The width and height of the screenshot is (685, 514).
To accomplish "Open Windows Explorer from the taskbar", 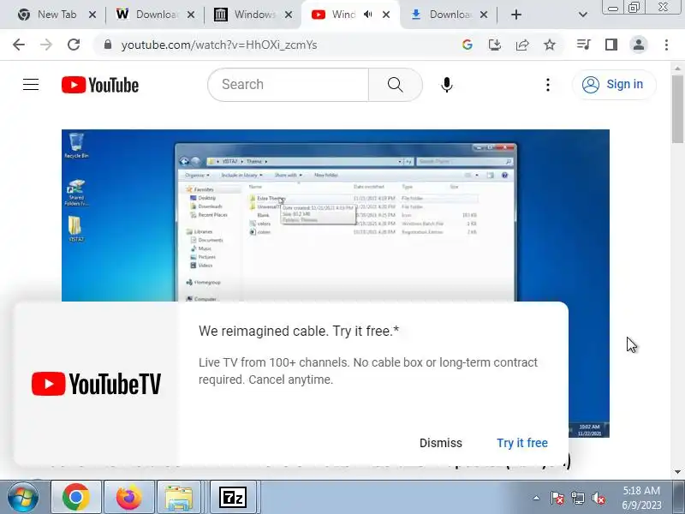I will pos(179,497).
